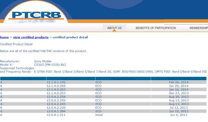The image size is (208, 122).
Task: Click HW version A in the 12.1.A.0.266 row
Action: tap(1, 86)
